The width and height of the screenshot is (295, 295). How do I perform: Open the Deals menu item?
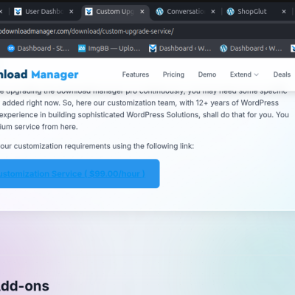click(282, 74)
